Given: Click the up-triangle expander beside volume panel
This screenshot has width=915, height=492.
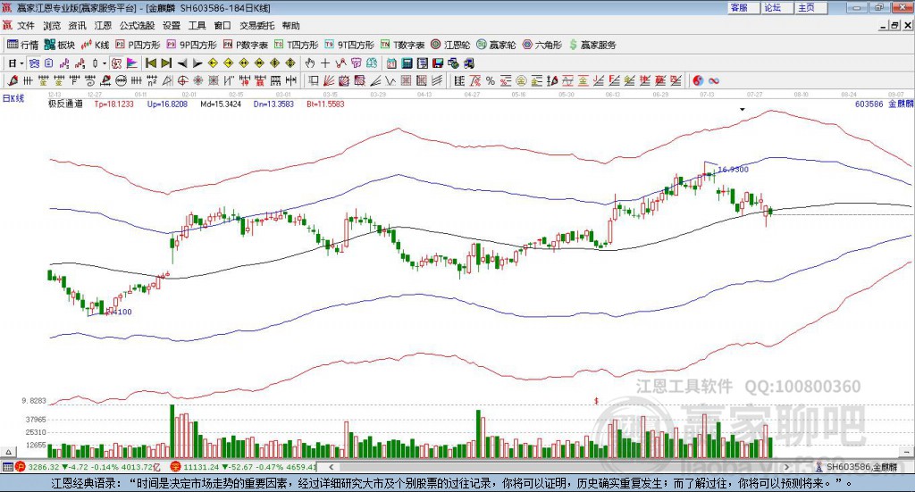Looking at the screenshot, I should tap(8, 452).
